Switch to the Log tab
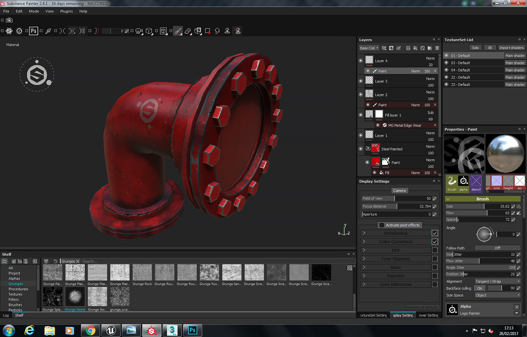 [x=6, y=315]
